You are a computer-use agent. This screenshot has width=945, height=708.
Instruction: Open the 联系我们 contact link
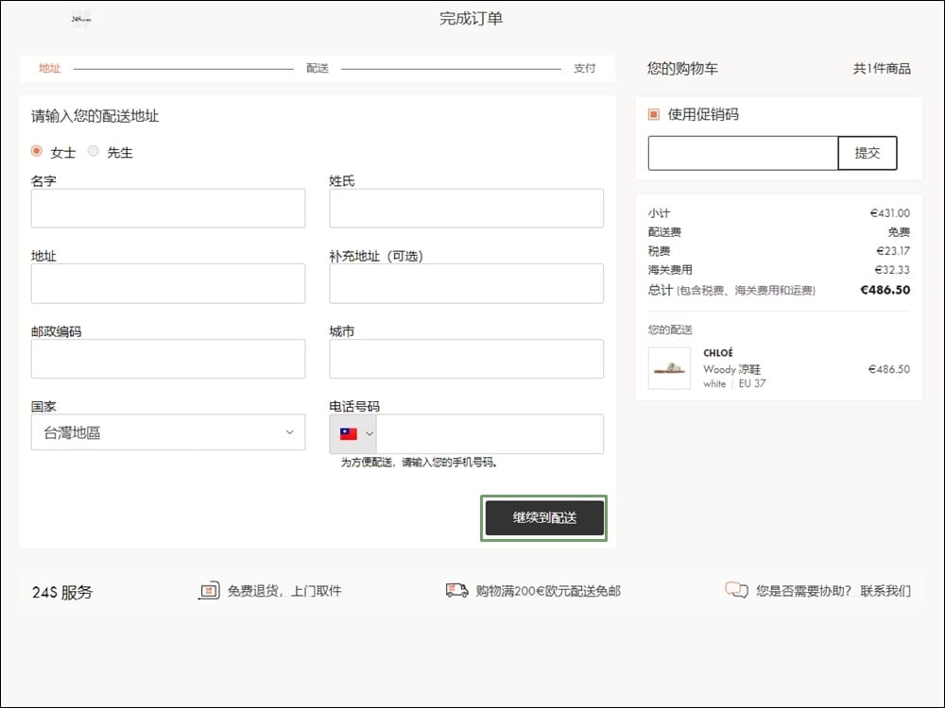[x=885, y=591]
